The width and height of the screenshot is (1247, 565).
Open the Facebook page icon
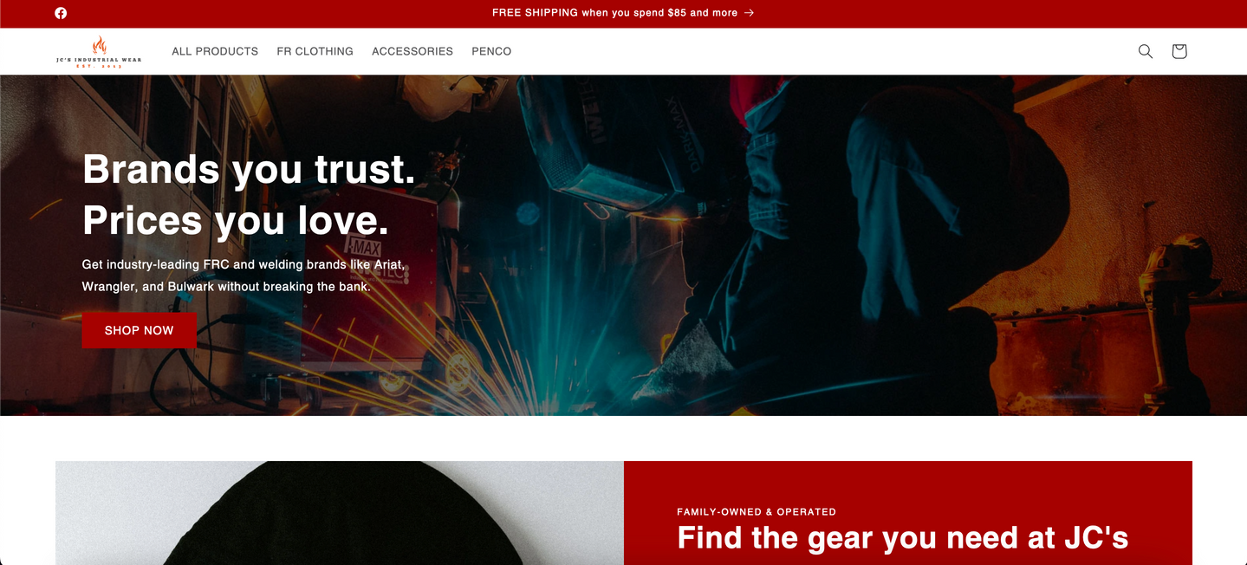click(x=61, y=13)
